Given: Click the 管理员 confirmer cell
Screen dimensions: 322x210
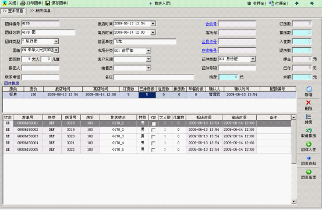Looking at the screenshot, I should pos(215,95).
